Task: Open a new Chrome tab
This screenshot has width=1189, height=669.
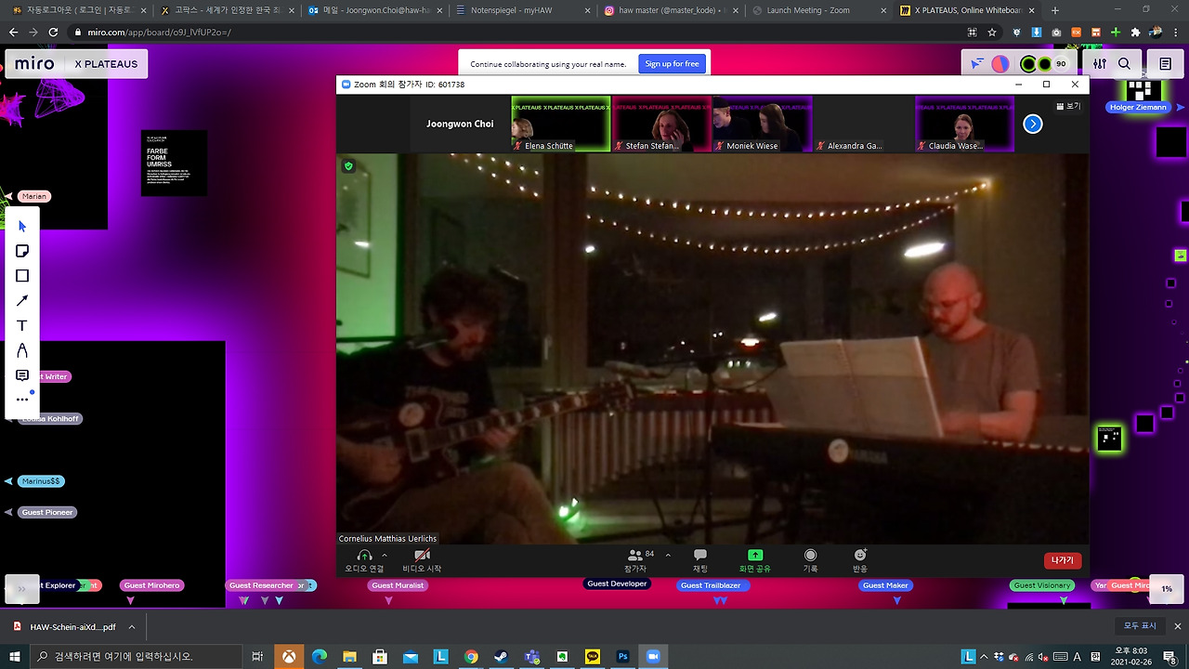Action: click(x=1054, y=10)
